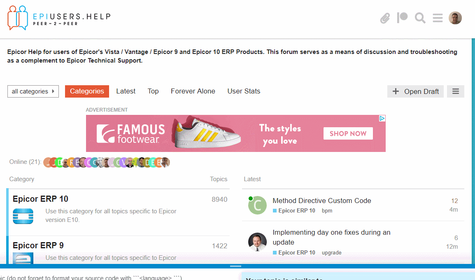Click the 1422 topics count
The image size is (475, 280).
tap(219, 246)
